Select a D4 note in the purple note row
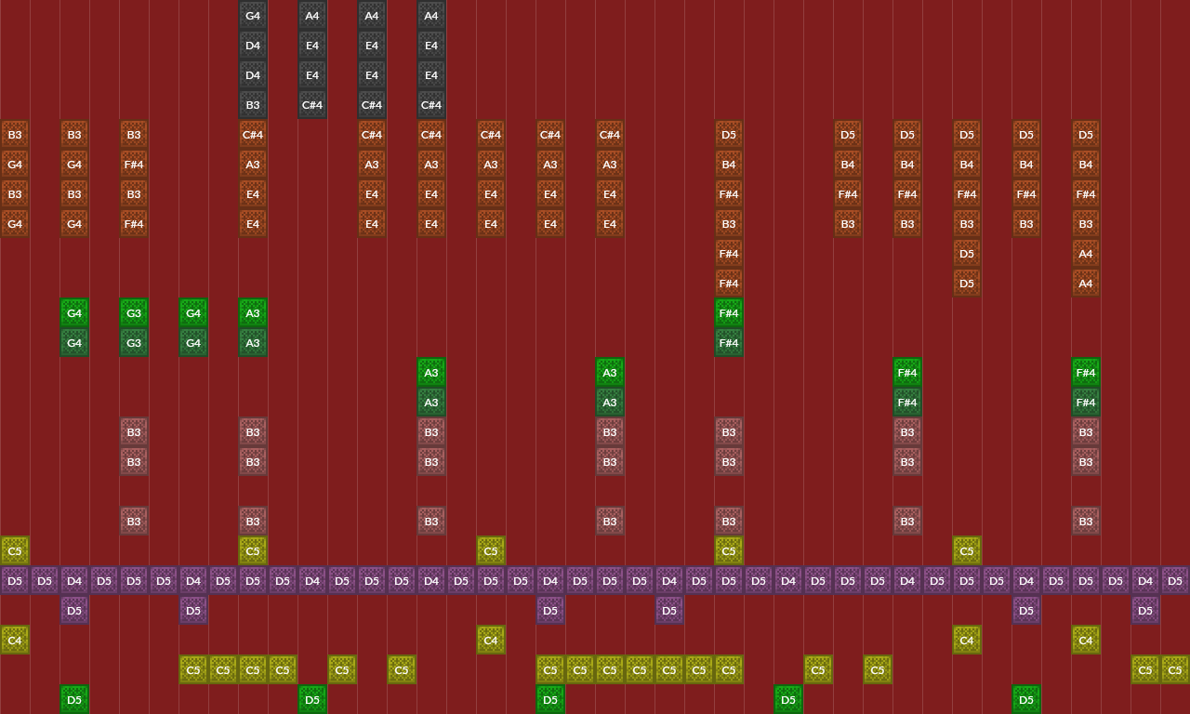The height and width of the screenshot is (714, 1190). [74, 580]
